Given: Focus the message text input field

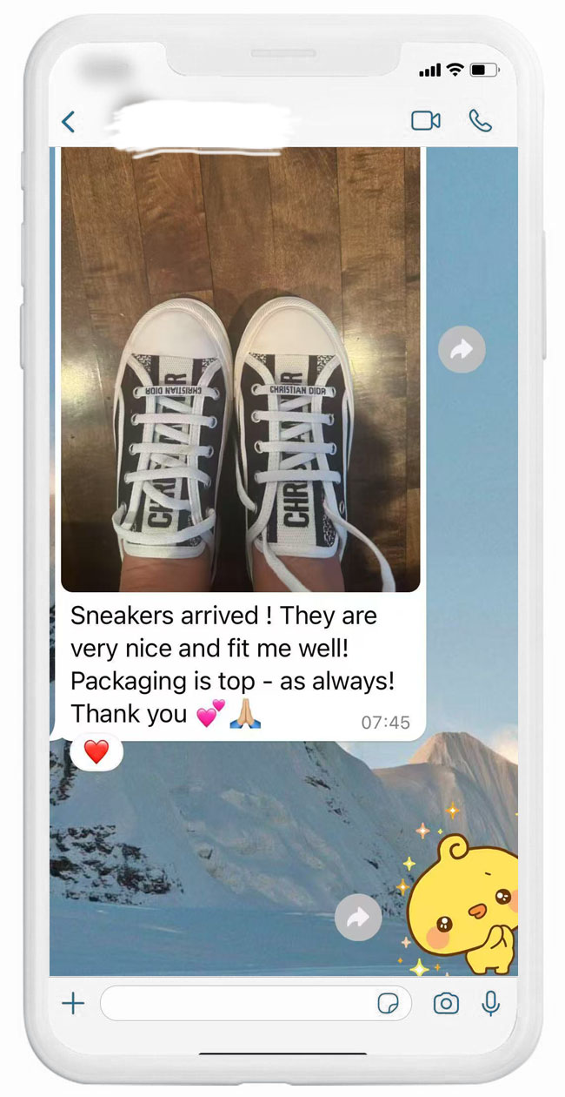Looking at the screenshot, I should click(x=255, y=1004).
